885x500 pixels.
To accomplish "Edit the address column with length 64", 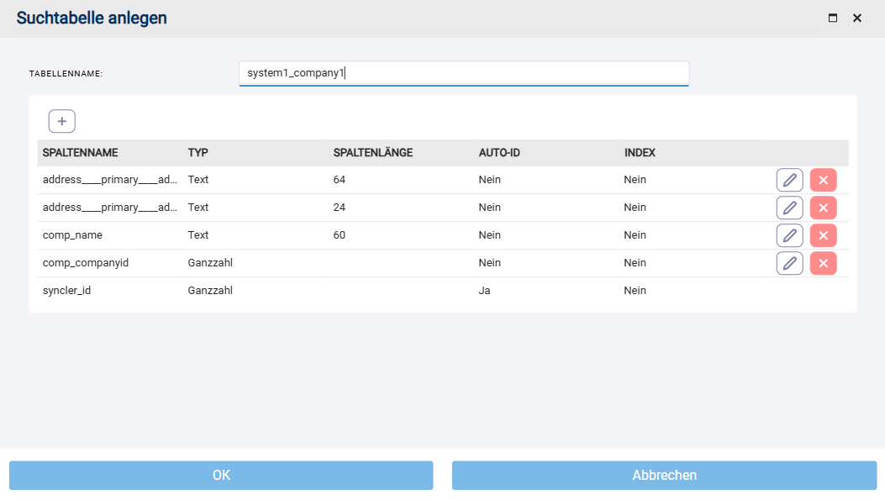I will click(789, 180).
